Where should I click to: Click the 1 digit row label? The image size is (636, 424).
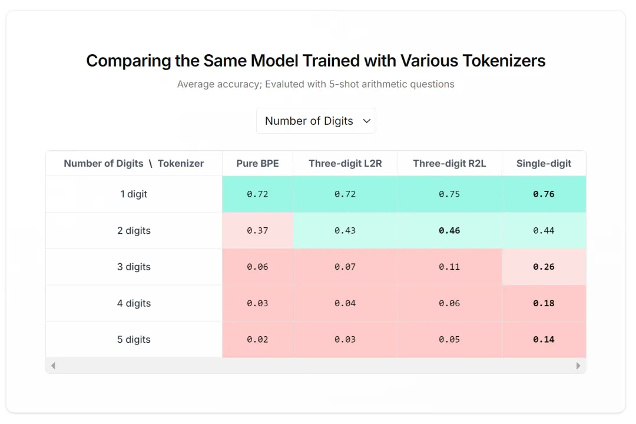pos(134,194)
